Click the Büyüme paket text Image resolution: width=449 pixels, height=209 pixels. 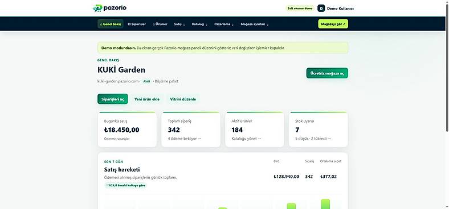click(x=166, y=81)
